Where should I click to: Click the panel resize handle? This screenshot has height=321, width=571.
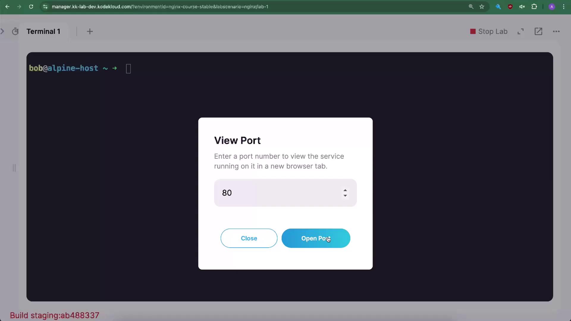point(14,168)
